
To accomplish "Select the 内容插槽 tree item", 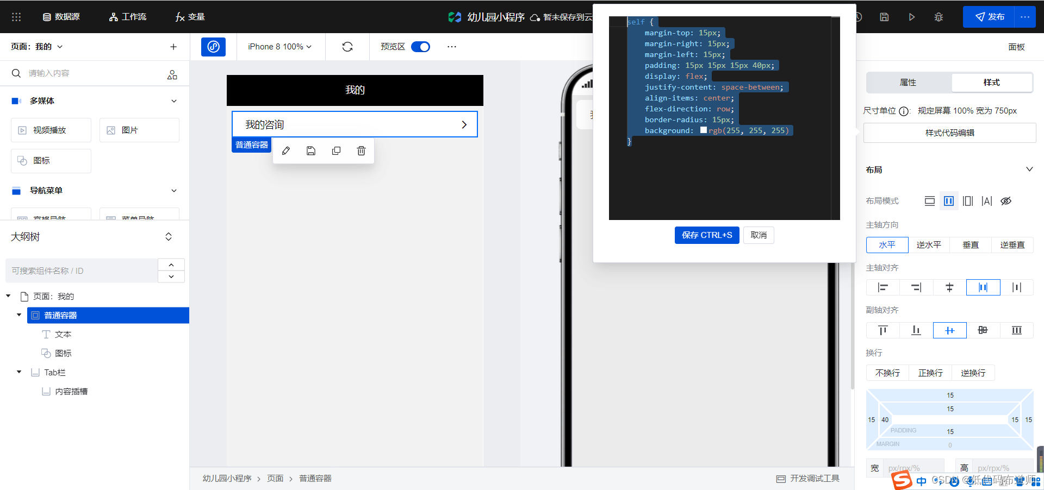I will click(x=71, y=392).
